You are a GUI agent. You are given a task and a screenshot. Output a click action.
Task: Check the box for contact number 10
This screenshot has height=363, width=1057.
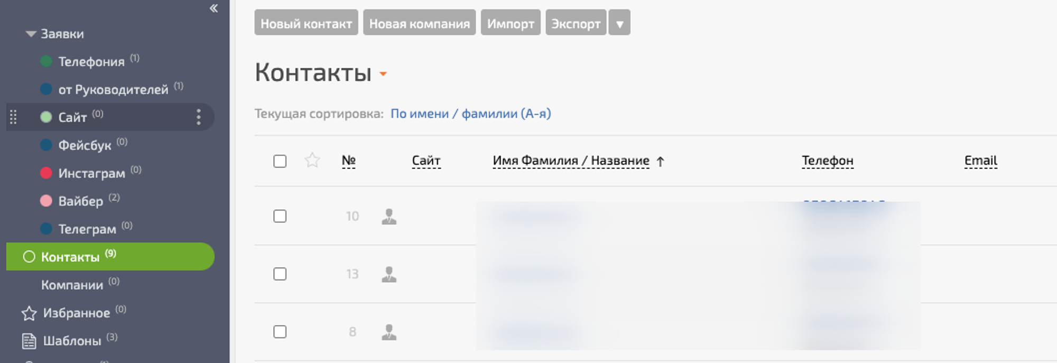click(280, 216)
